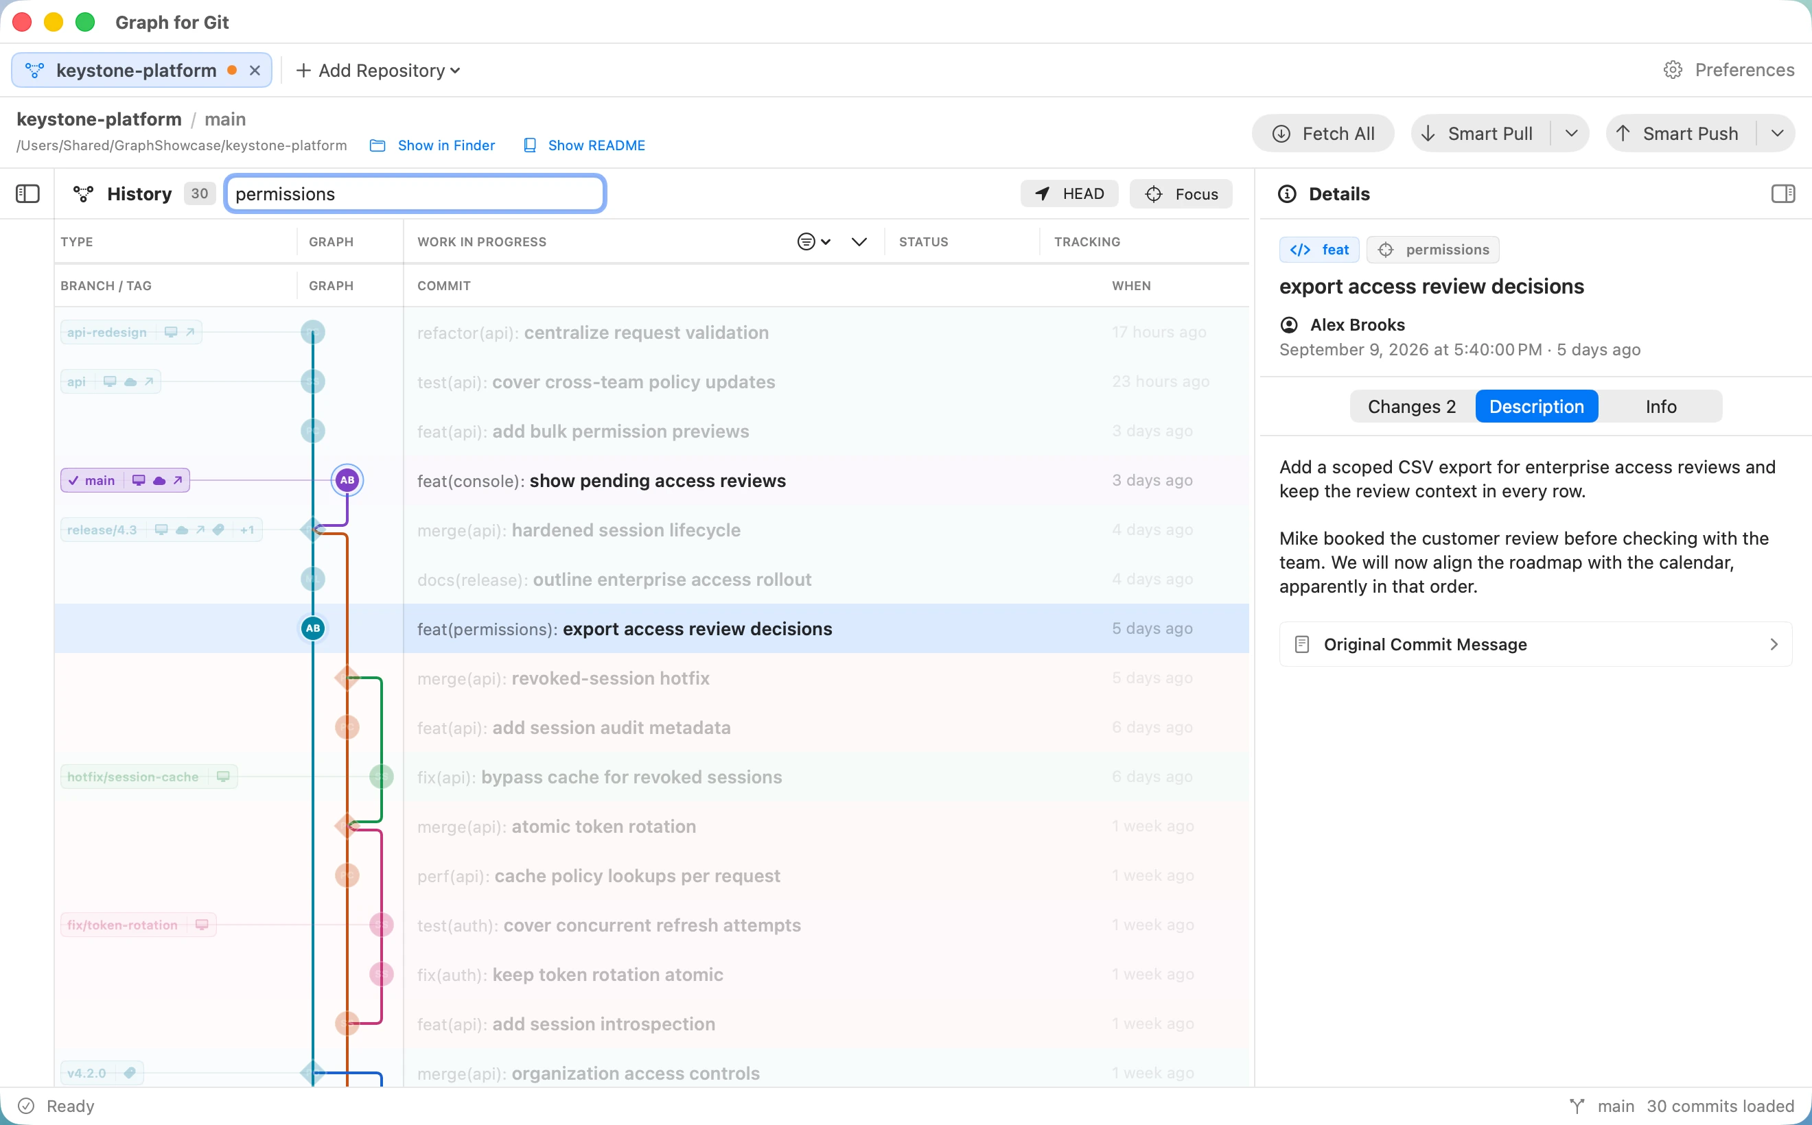Screen dimensions: 1812x1125
Task: Click the main branch external arrow icon
Action: point(178,481)
